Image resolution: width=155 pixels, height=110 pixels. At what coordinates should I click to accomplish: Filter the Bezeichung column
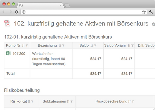[63, 45]
